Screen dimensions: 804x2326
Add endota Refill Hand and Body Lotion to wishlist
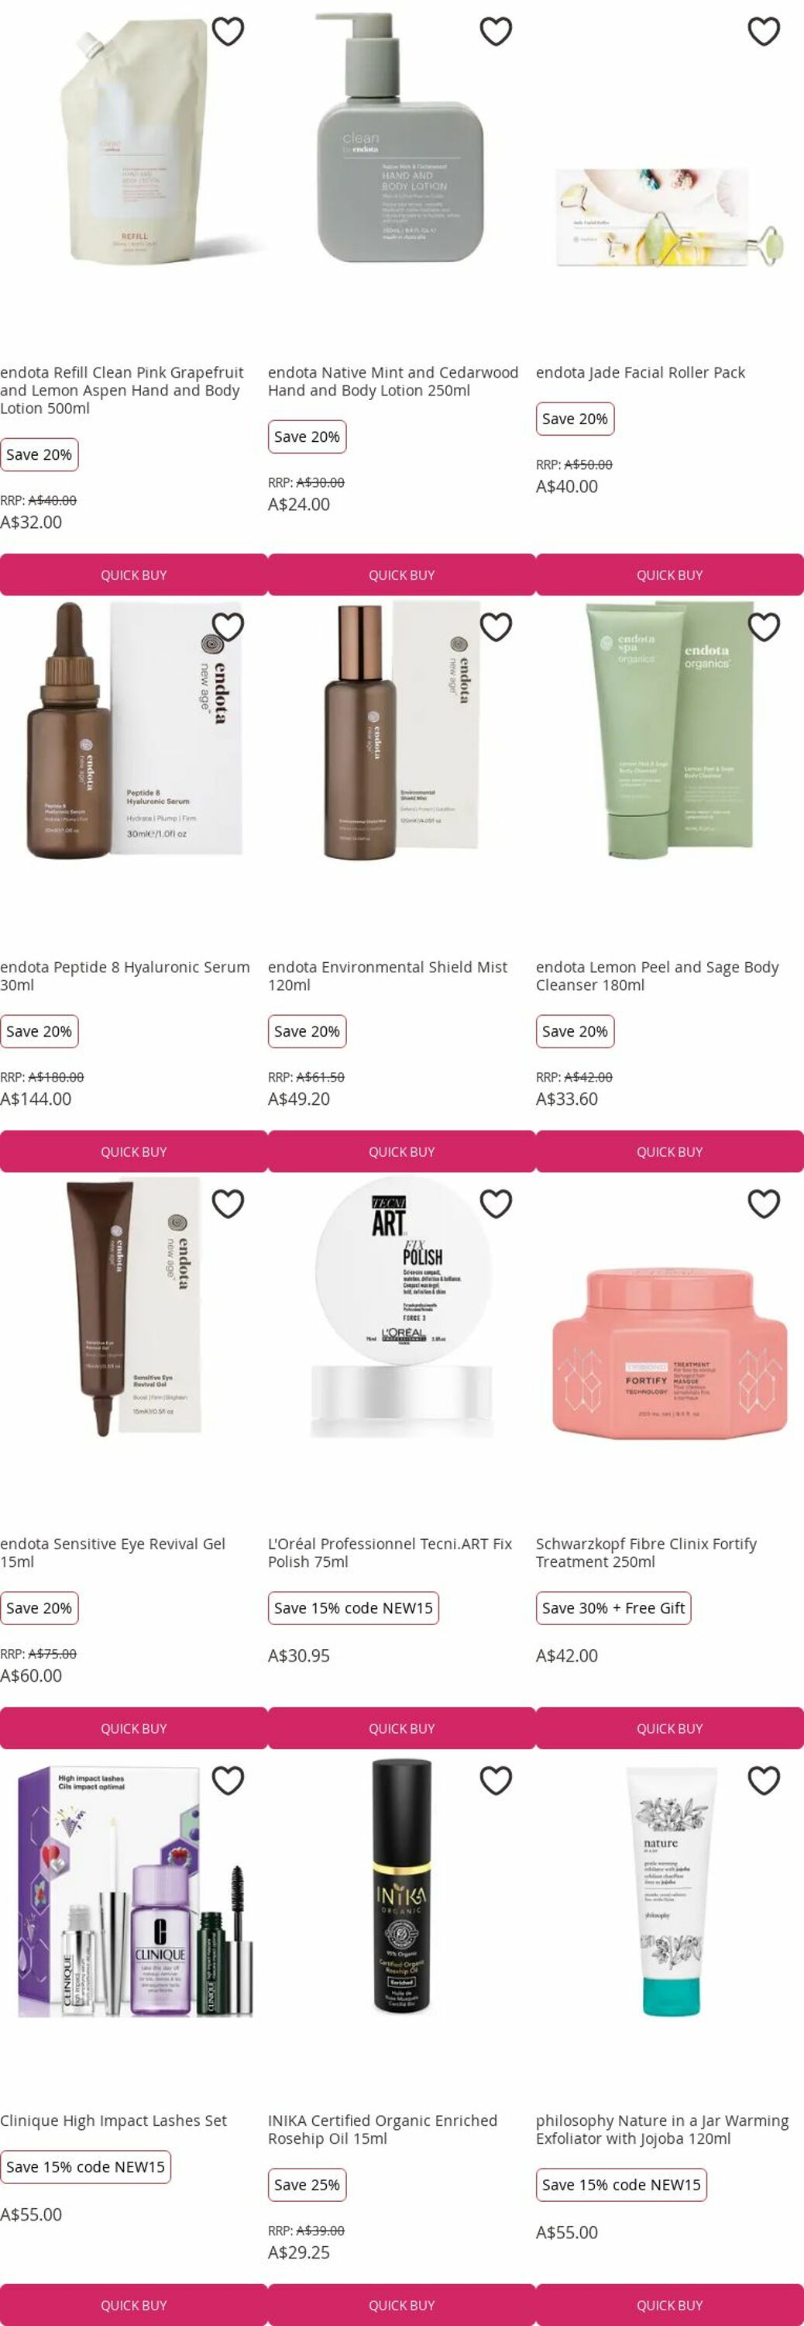[228, 32]
